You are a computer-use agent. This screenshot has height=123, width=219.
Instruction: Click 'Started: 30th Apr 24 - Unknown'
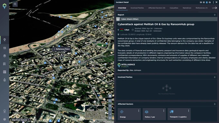pos(148,28)
